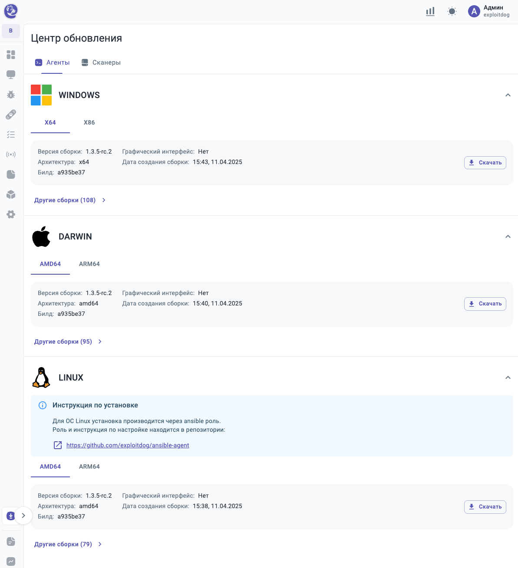The height and width of the screenshot is (568, 518).
Task: Open the broadcast signal icon in sidebar
Action: pyautogui.click(x=11, y=154)
